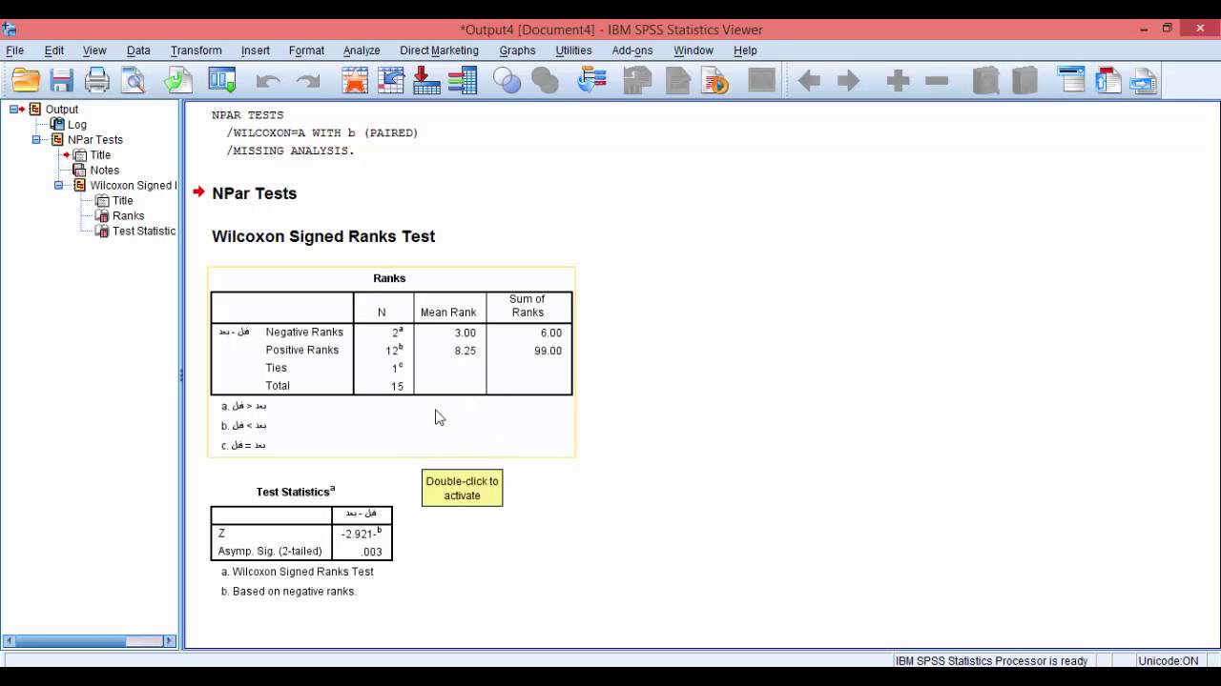Click the Demote right arrow icon
This screenshot has width=1221, height=686.
(848, 81)
